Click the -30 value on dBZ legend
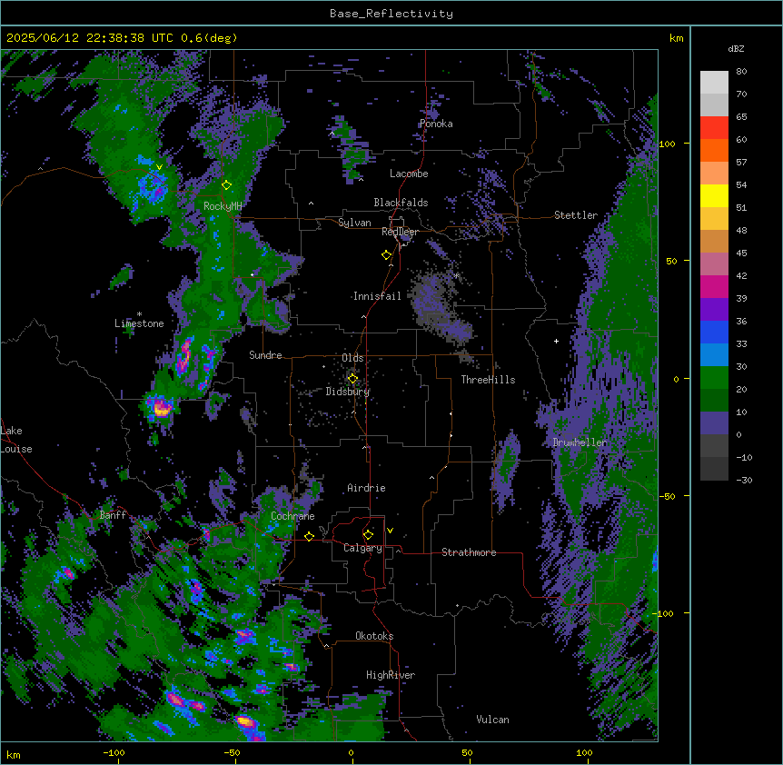The height and width of the screenshot is (765, 783). (x=744, y=480)
